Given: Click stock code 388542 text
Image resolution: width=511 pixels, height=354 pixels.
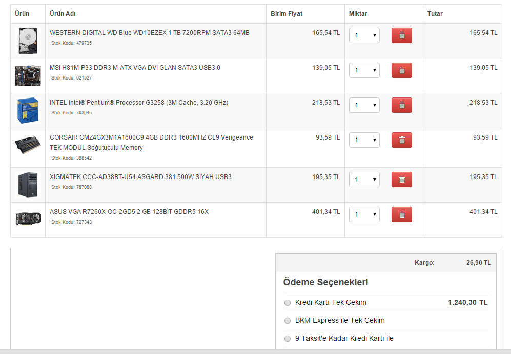Looking at the screenshot, I should tap(71, 158).
